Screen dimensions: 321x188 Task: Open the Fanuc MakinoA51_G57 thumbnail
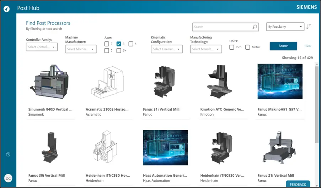[x=280, y=82]
